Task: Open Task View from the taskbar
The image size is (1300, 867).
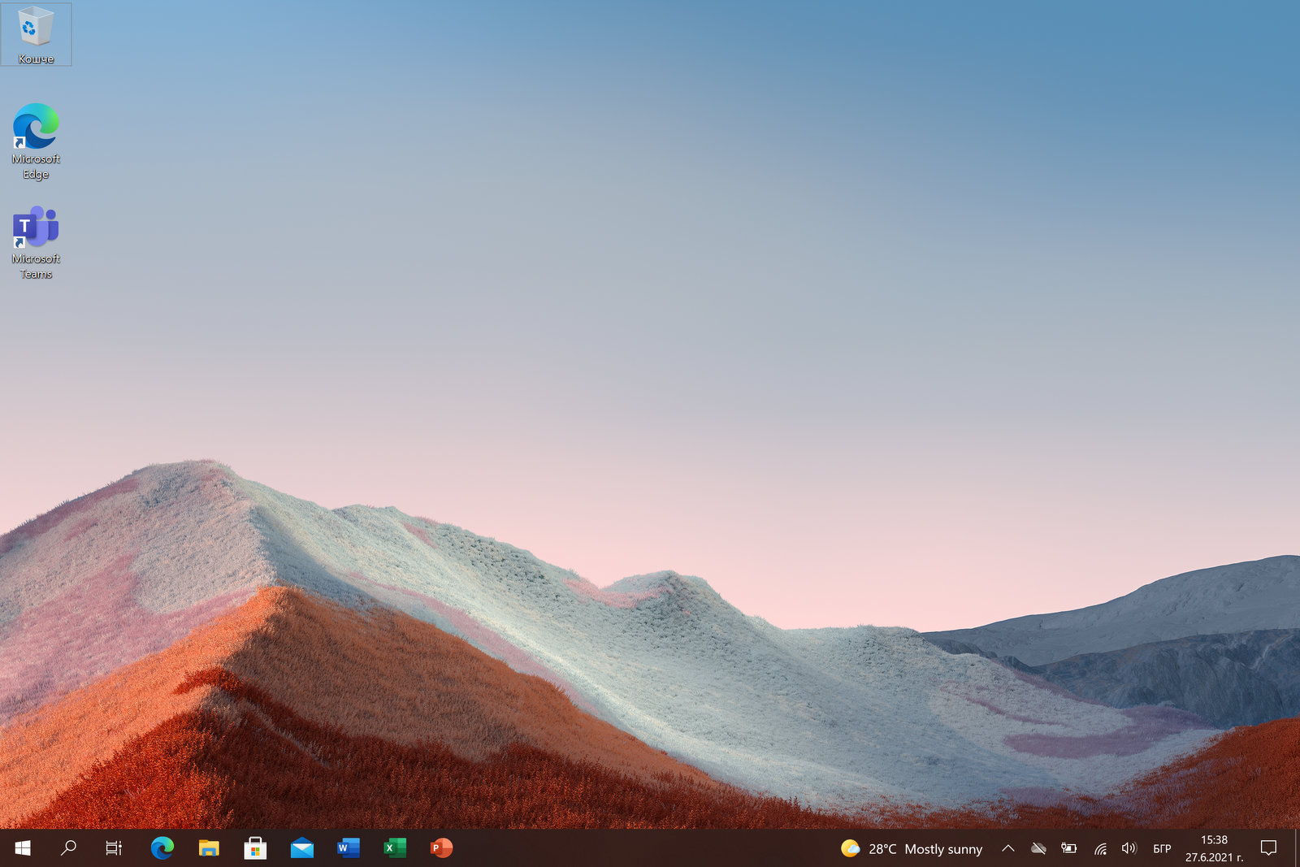Action: [x=114, y=848]
